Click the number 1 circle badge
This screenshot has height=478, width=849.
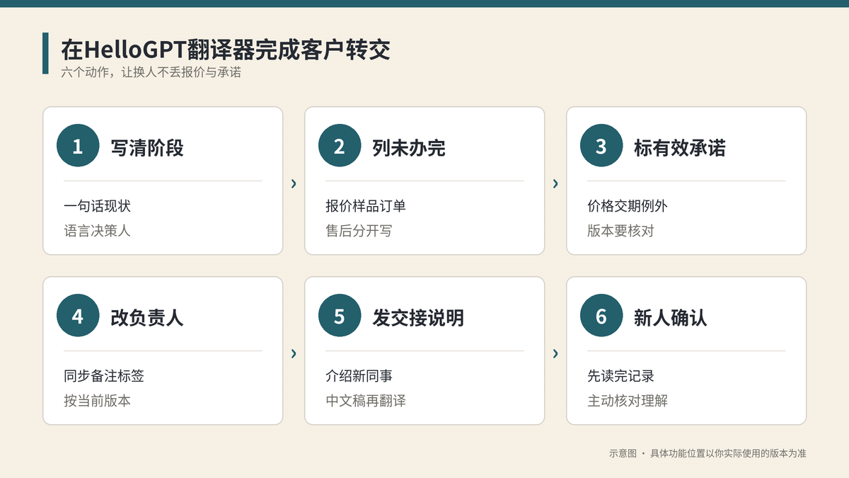tap(78, 147)
